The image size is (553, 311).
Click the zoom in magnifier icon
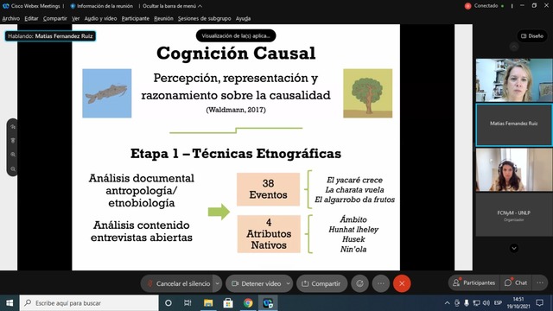tap(13, 155)
